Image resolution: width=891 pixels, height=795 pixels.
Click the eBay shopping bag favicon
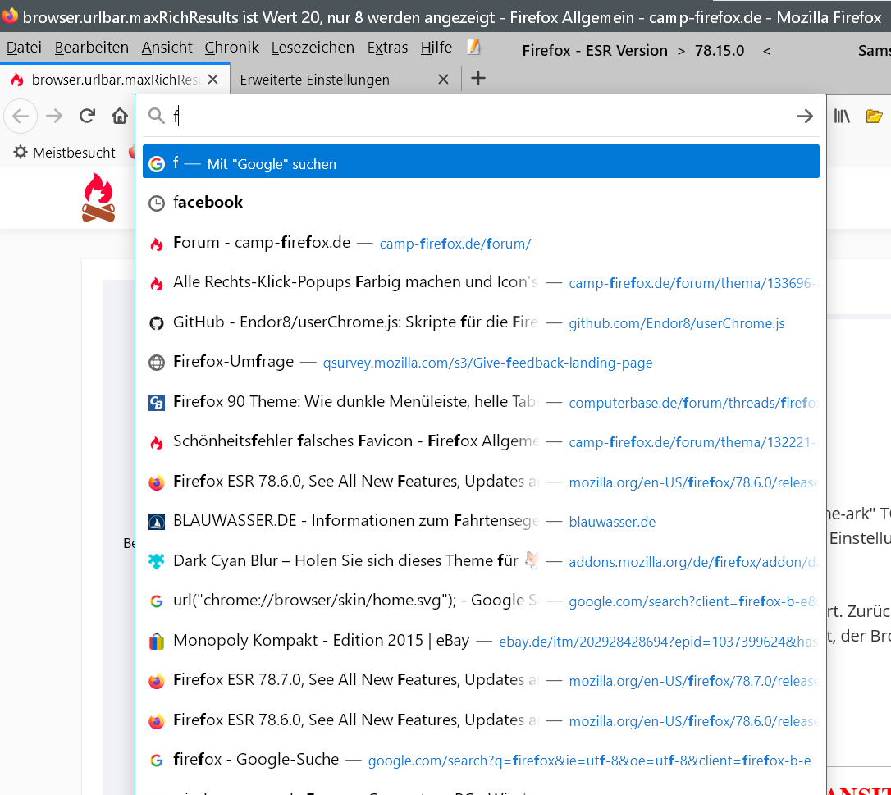point(156,641)
